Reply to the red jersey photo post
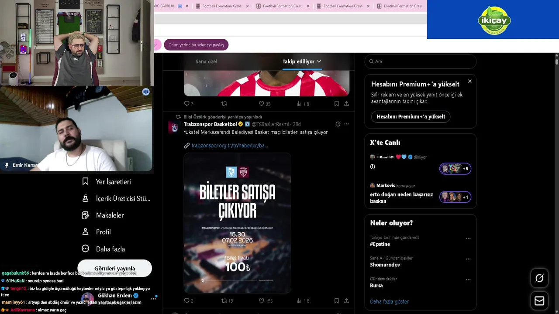559x314 pixels. coord(186,103)
